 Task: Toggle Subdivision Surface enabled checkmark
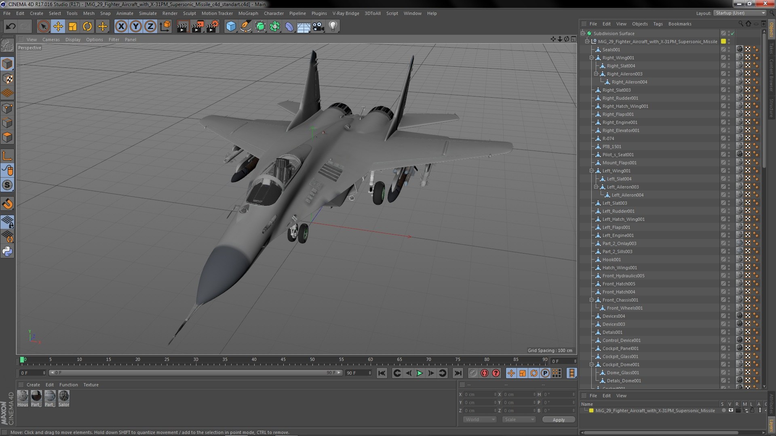pos(732,34)
